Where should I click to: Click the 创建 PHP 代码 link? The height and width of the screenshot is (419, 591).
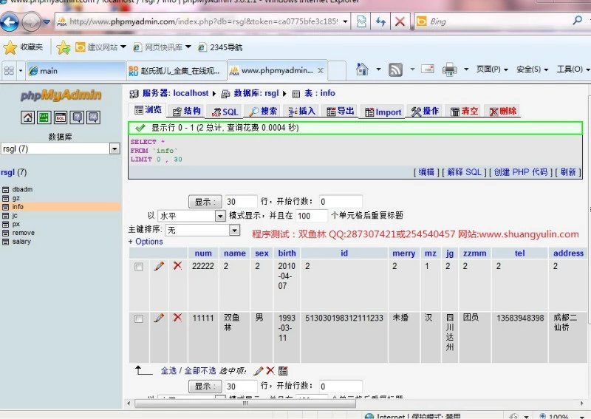click(521, 172)
